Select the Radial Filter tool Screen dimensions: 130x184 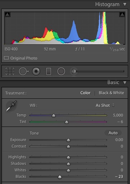click(x=61, y=71)
